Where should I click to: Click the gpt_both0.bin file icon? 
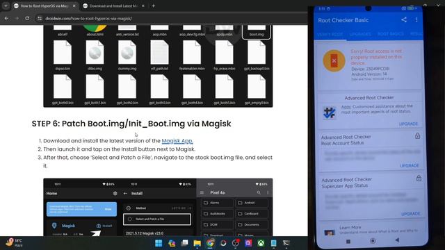click(x=63, y=87)
